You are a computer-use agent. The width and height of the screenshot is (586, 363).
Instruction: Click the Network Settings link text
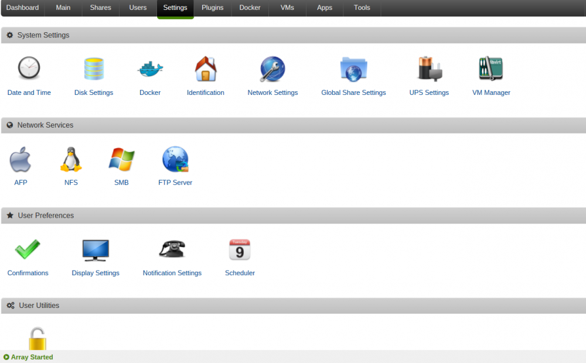click(273, 93)
